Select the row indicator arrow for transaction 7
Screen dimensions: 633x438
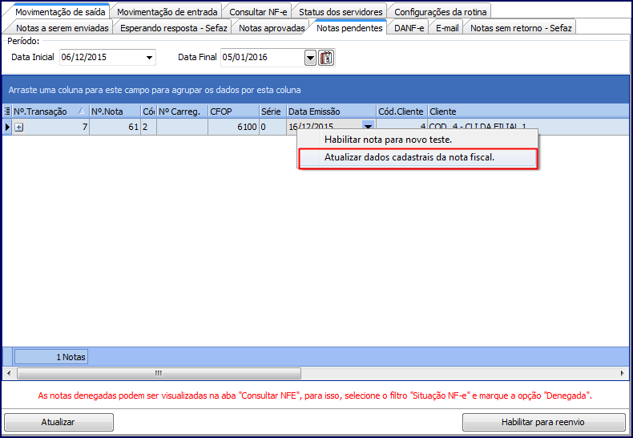(x=7, y=127)
